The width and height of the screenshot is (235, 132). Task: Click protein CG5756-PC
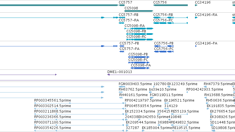point(164,49)
